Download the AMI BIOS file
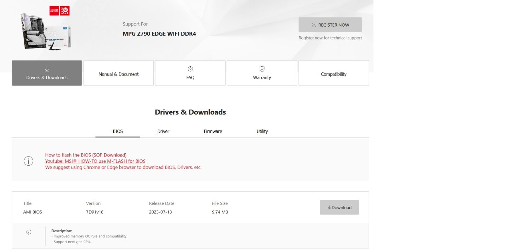The image size is (518, 252). (339, 207)
